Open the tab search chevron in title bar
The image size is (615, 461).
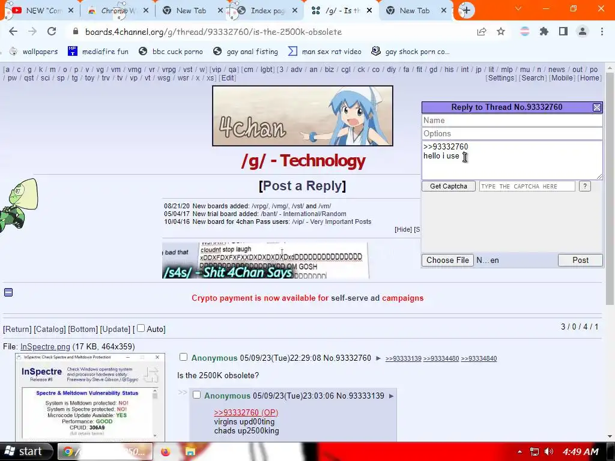click(518, 8)
